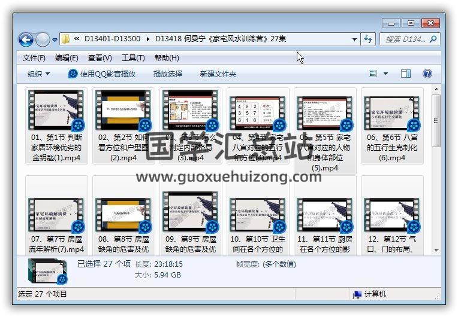Expand the view options dropdown arrow
The image size is (458, 317).
coord(385,74)
